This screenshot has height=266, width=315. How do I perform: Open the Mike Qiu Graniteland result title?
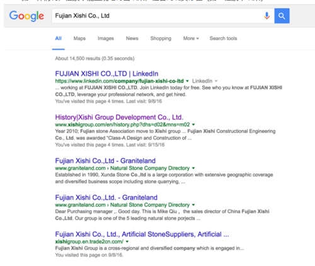coord(106,197)
